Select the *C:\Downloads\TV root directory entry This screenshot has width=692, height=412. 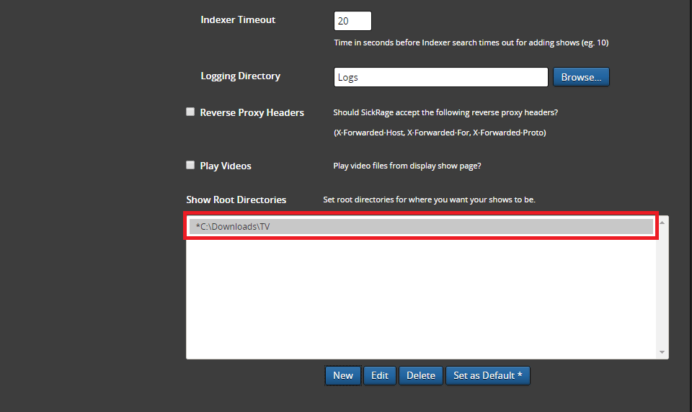point(421,227)
